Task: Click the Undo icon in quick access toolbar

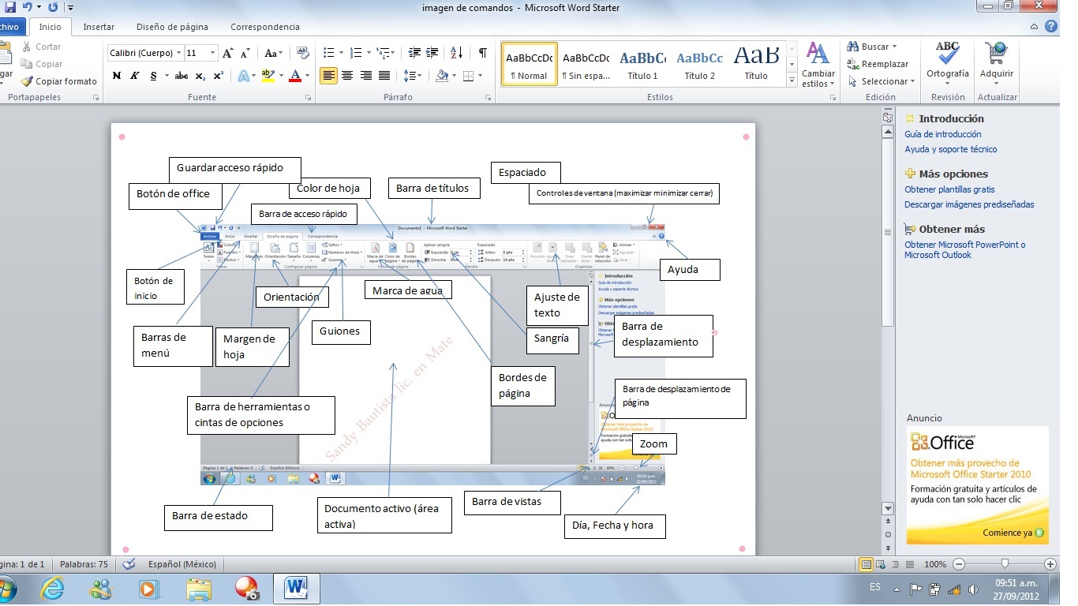Action: 27,6
